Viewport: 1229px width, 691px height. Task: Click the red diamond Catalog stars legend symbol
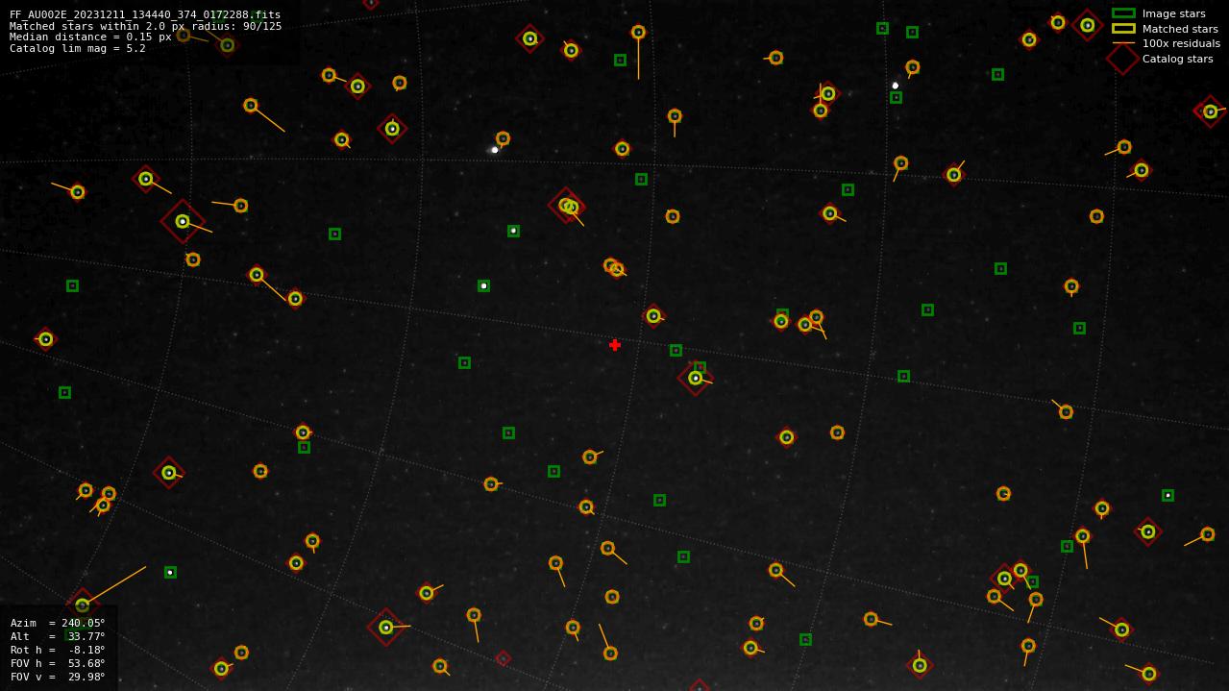click(x=1123, y=59)
